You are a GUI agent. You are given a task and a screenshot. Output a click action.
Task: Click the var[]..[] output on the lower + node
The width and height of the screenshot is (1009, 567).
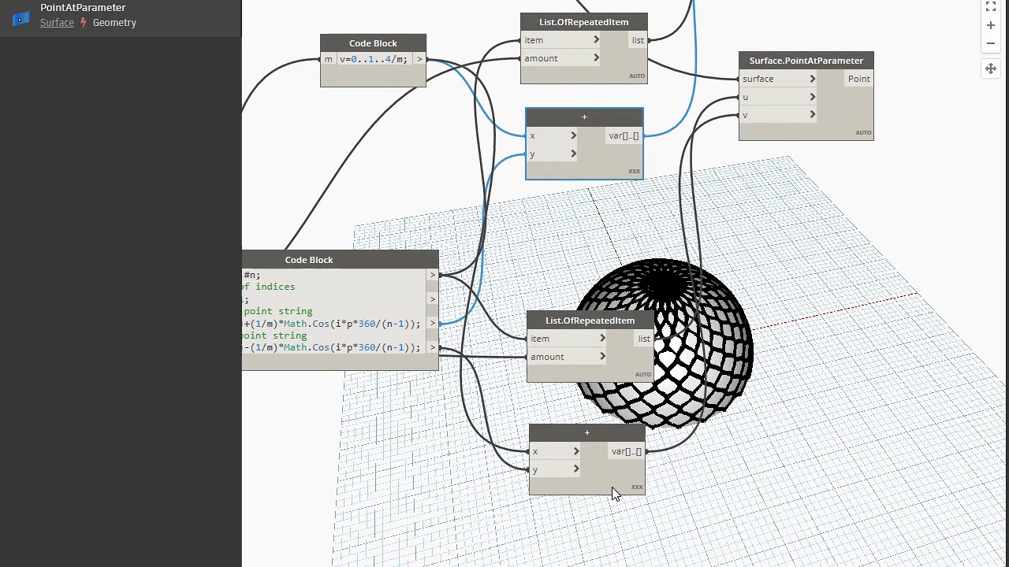click(627, 452)
